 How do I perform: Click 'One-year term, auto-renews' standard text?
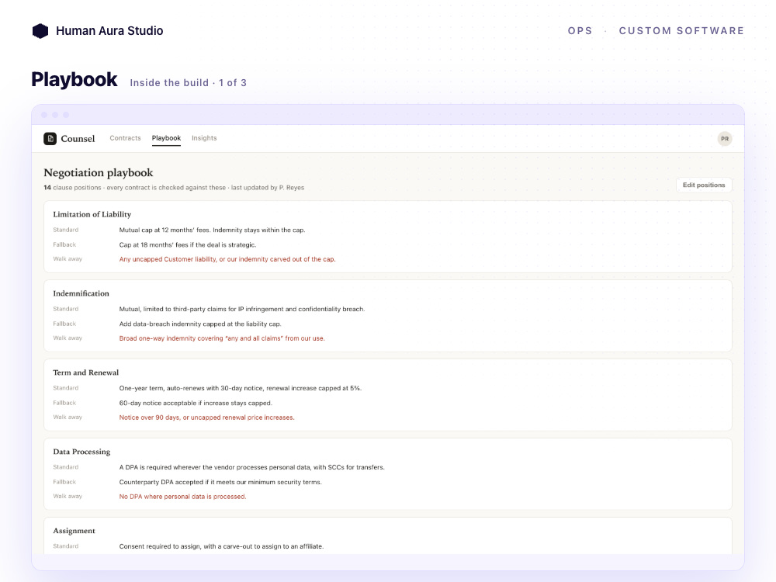[x=240, y=388]
